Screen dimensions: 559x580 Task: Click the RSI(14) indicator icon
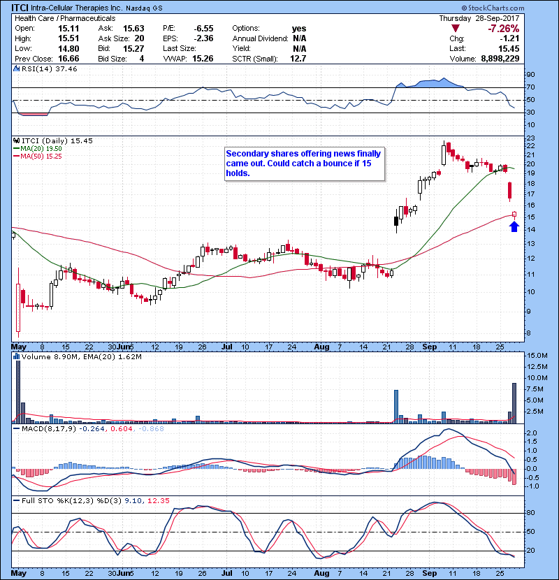16,68
